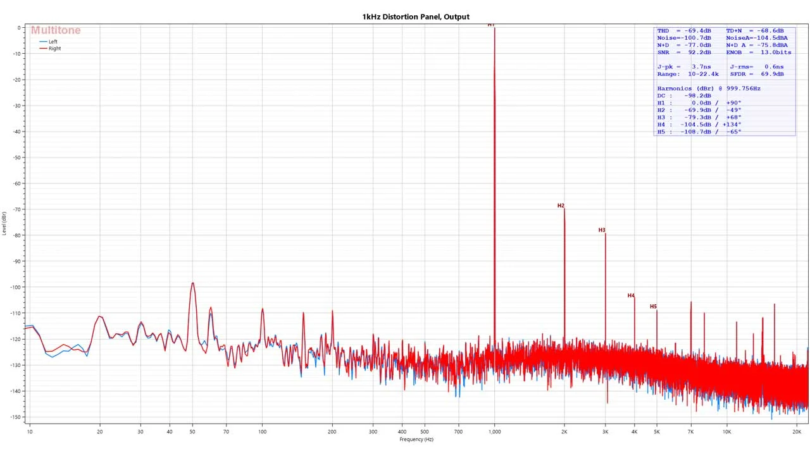Select the "Noise=-100.7dB" reading
This screenshot has height=456, width=810.
coord(684,38)
